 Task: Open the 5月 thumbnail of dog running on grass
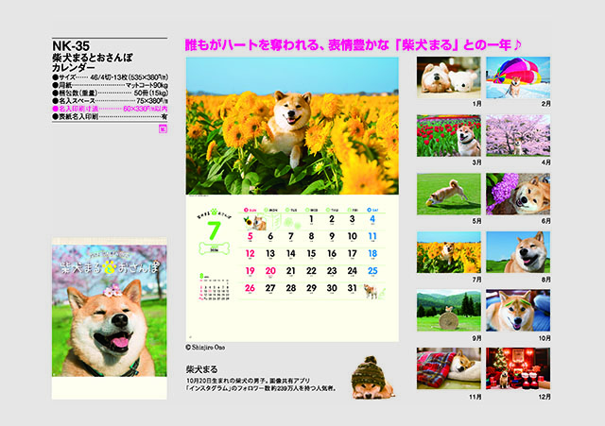pos(449,194)
